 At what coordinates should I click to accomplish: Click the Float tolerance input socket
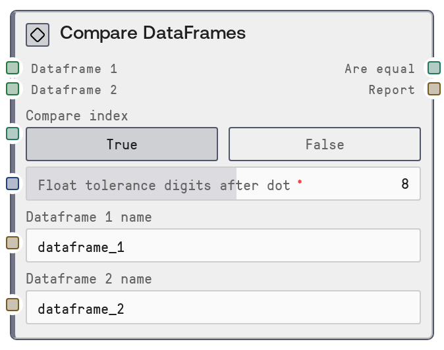(13, 184)
